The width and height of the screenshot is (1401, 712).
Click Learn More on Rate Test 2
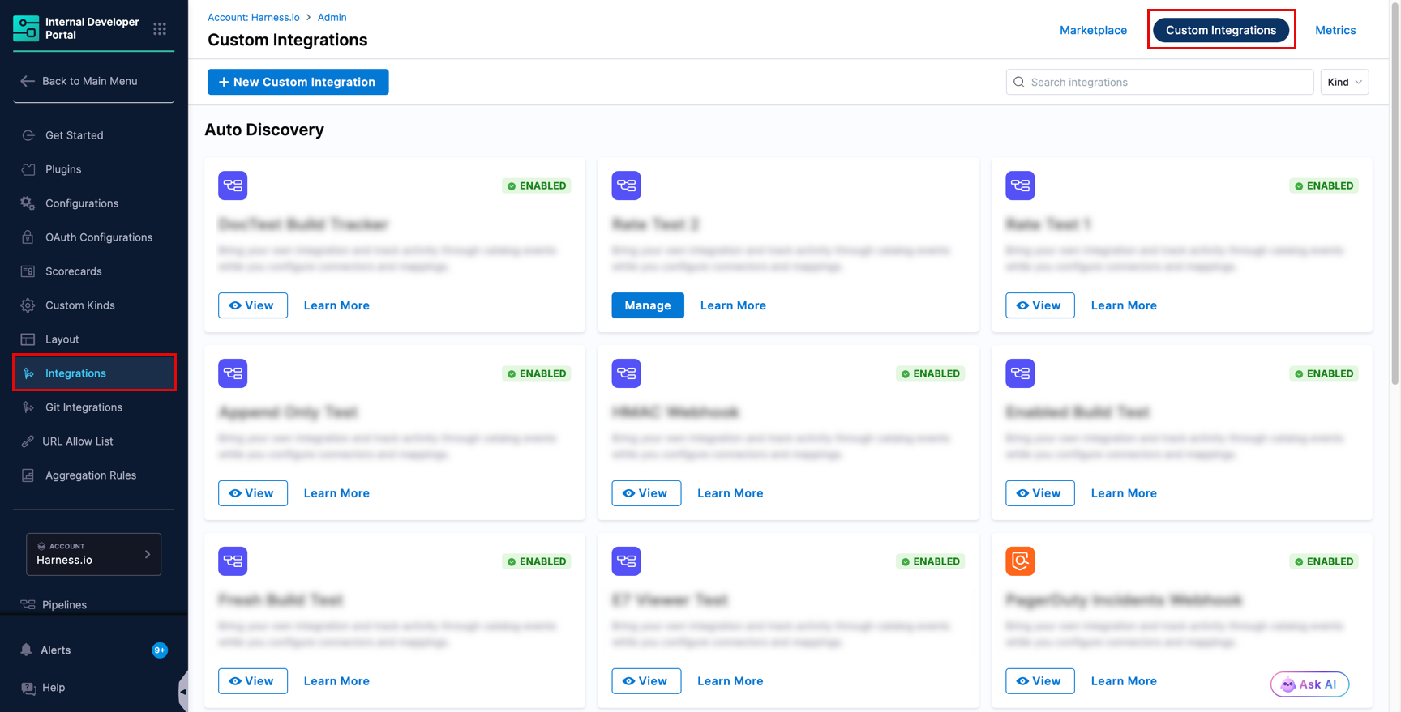[733, 305]
